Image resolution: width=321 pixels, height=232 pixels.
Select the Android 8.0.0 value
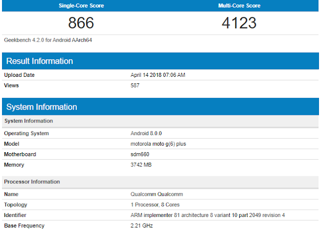pos(146,134)
